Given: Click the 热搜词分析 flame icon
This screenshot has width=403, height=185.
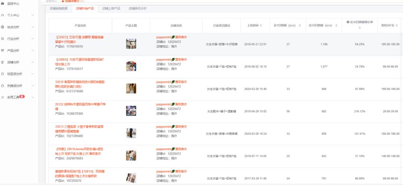Looking at the screenshot, I should click(2, 86).
